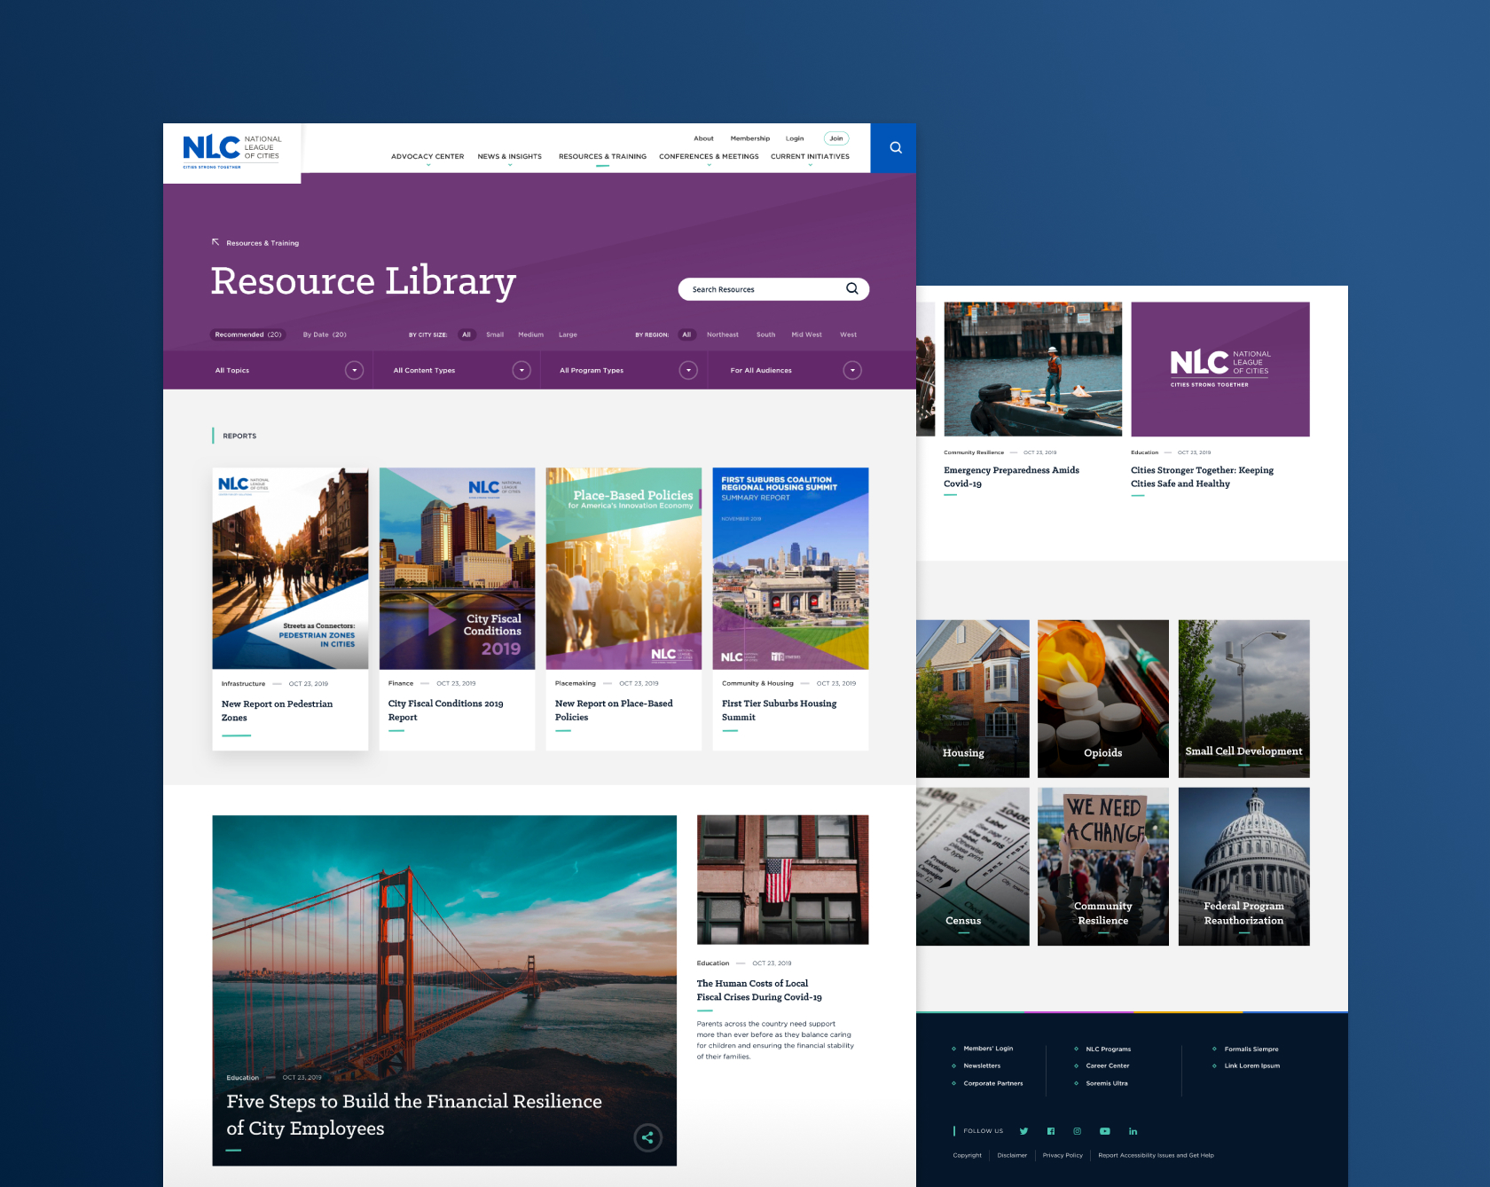1490x1187 pixels.
Task: Filter region by West
Action: (x=848, y=334)
